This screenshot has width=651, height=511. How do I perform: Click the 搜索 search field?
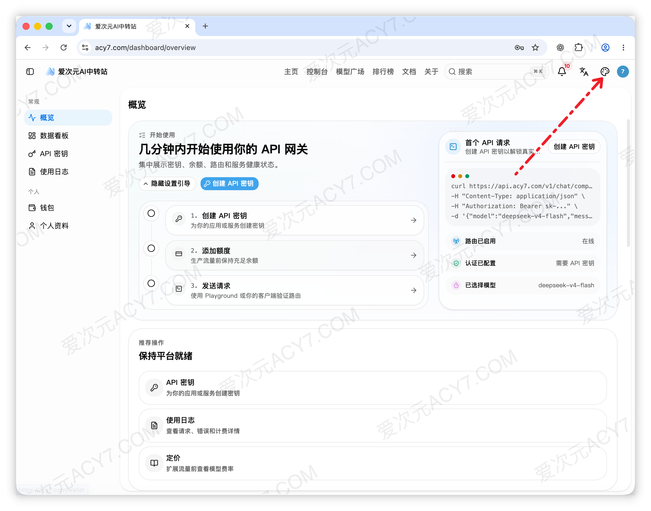point(497,72)
